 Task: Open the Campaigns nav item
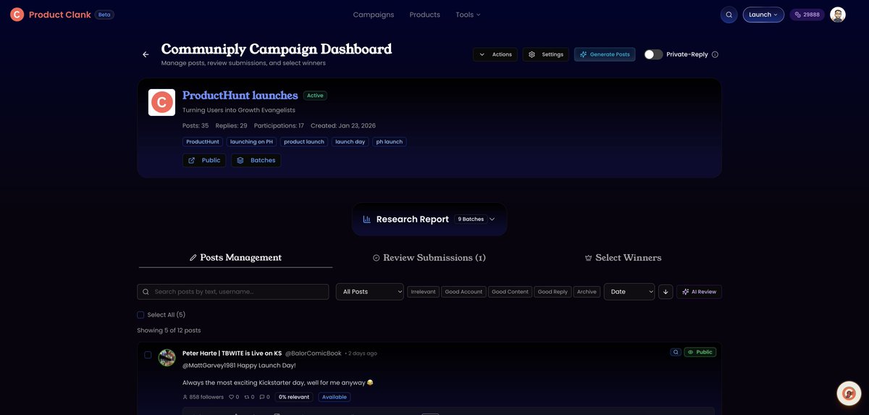374,14
